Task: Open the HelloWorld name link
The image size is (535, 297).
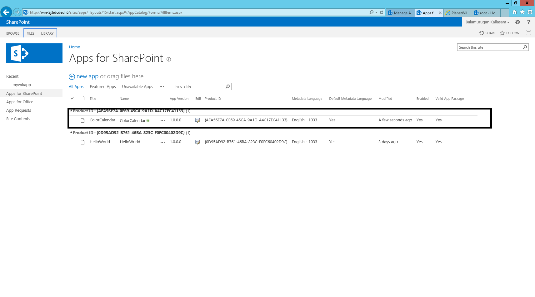Action: (x=130, y=142)
